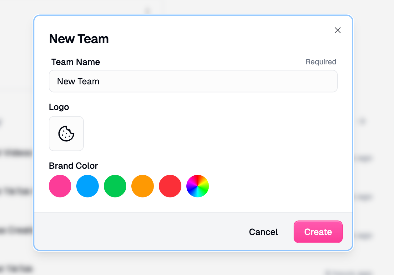Click the Brand Color section label
Viewport: 394px width, 275px height.
coord(73,166)
